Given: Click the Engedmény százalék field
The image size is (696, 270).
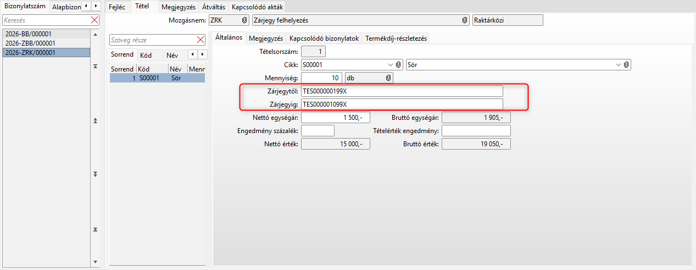Looking at the screenshot, I should [318, 131].
